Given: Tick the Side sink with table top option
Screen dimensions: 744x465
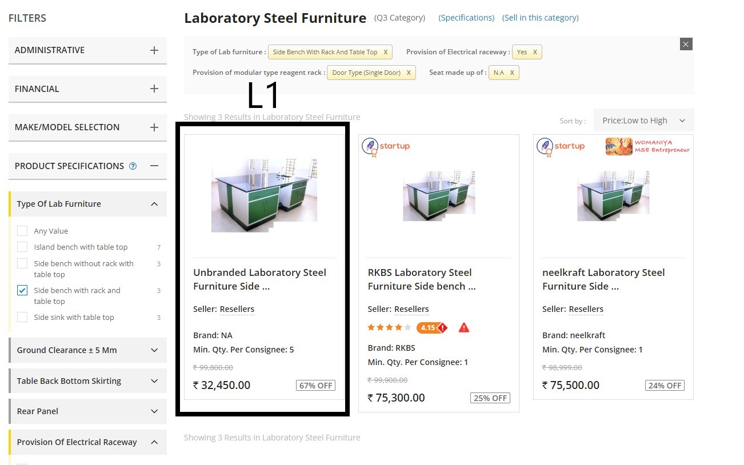Looking at the screenshot, I should point(22,317).
